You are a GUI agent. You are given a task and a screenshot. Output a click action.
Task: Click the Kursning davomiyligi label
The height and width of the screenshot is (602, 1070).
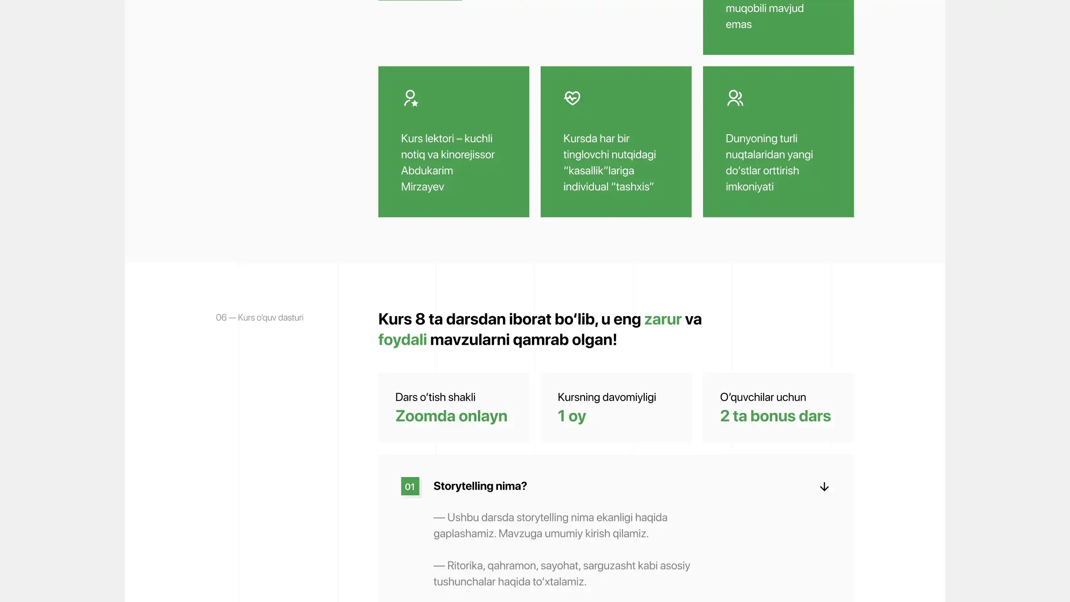pyautogui.click(x=606, y=397)
